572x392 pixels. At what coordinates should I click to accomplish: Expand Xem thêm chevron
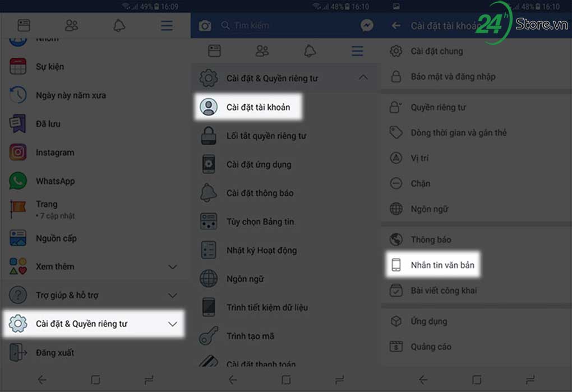pos(173,266)
